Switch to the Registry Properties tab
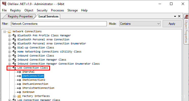The height and width of the screenshot is (101, 189). tap(20, 16)
